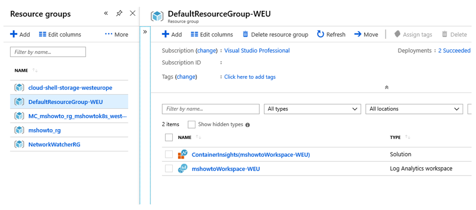This screenshot has width=476, height=210.
Task: Click Move in the toolbar
Action: pos(366,35)
